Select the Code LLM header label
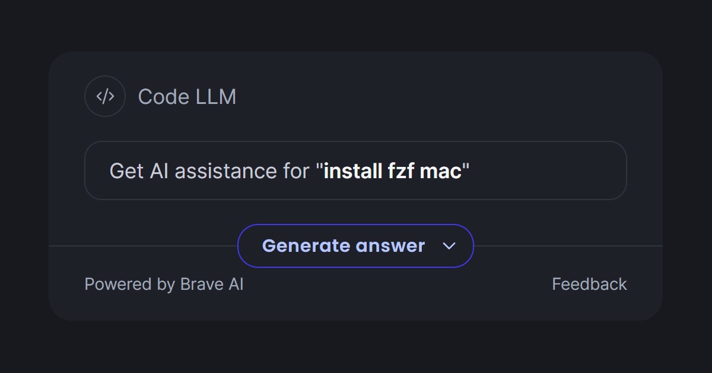Image resolution: width=712 pixels, height=373 pixels. pos(187,96)
